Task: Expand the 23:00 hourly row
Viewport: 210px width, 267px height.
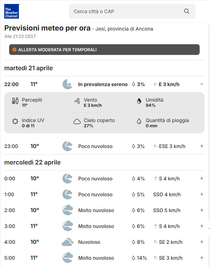Action: coord(201,146)
